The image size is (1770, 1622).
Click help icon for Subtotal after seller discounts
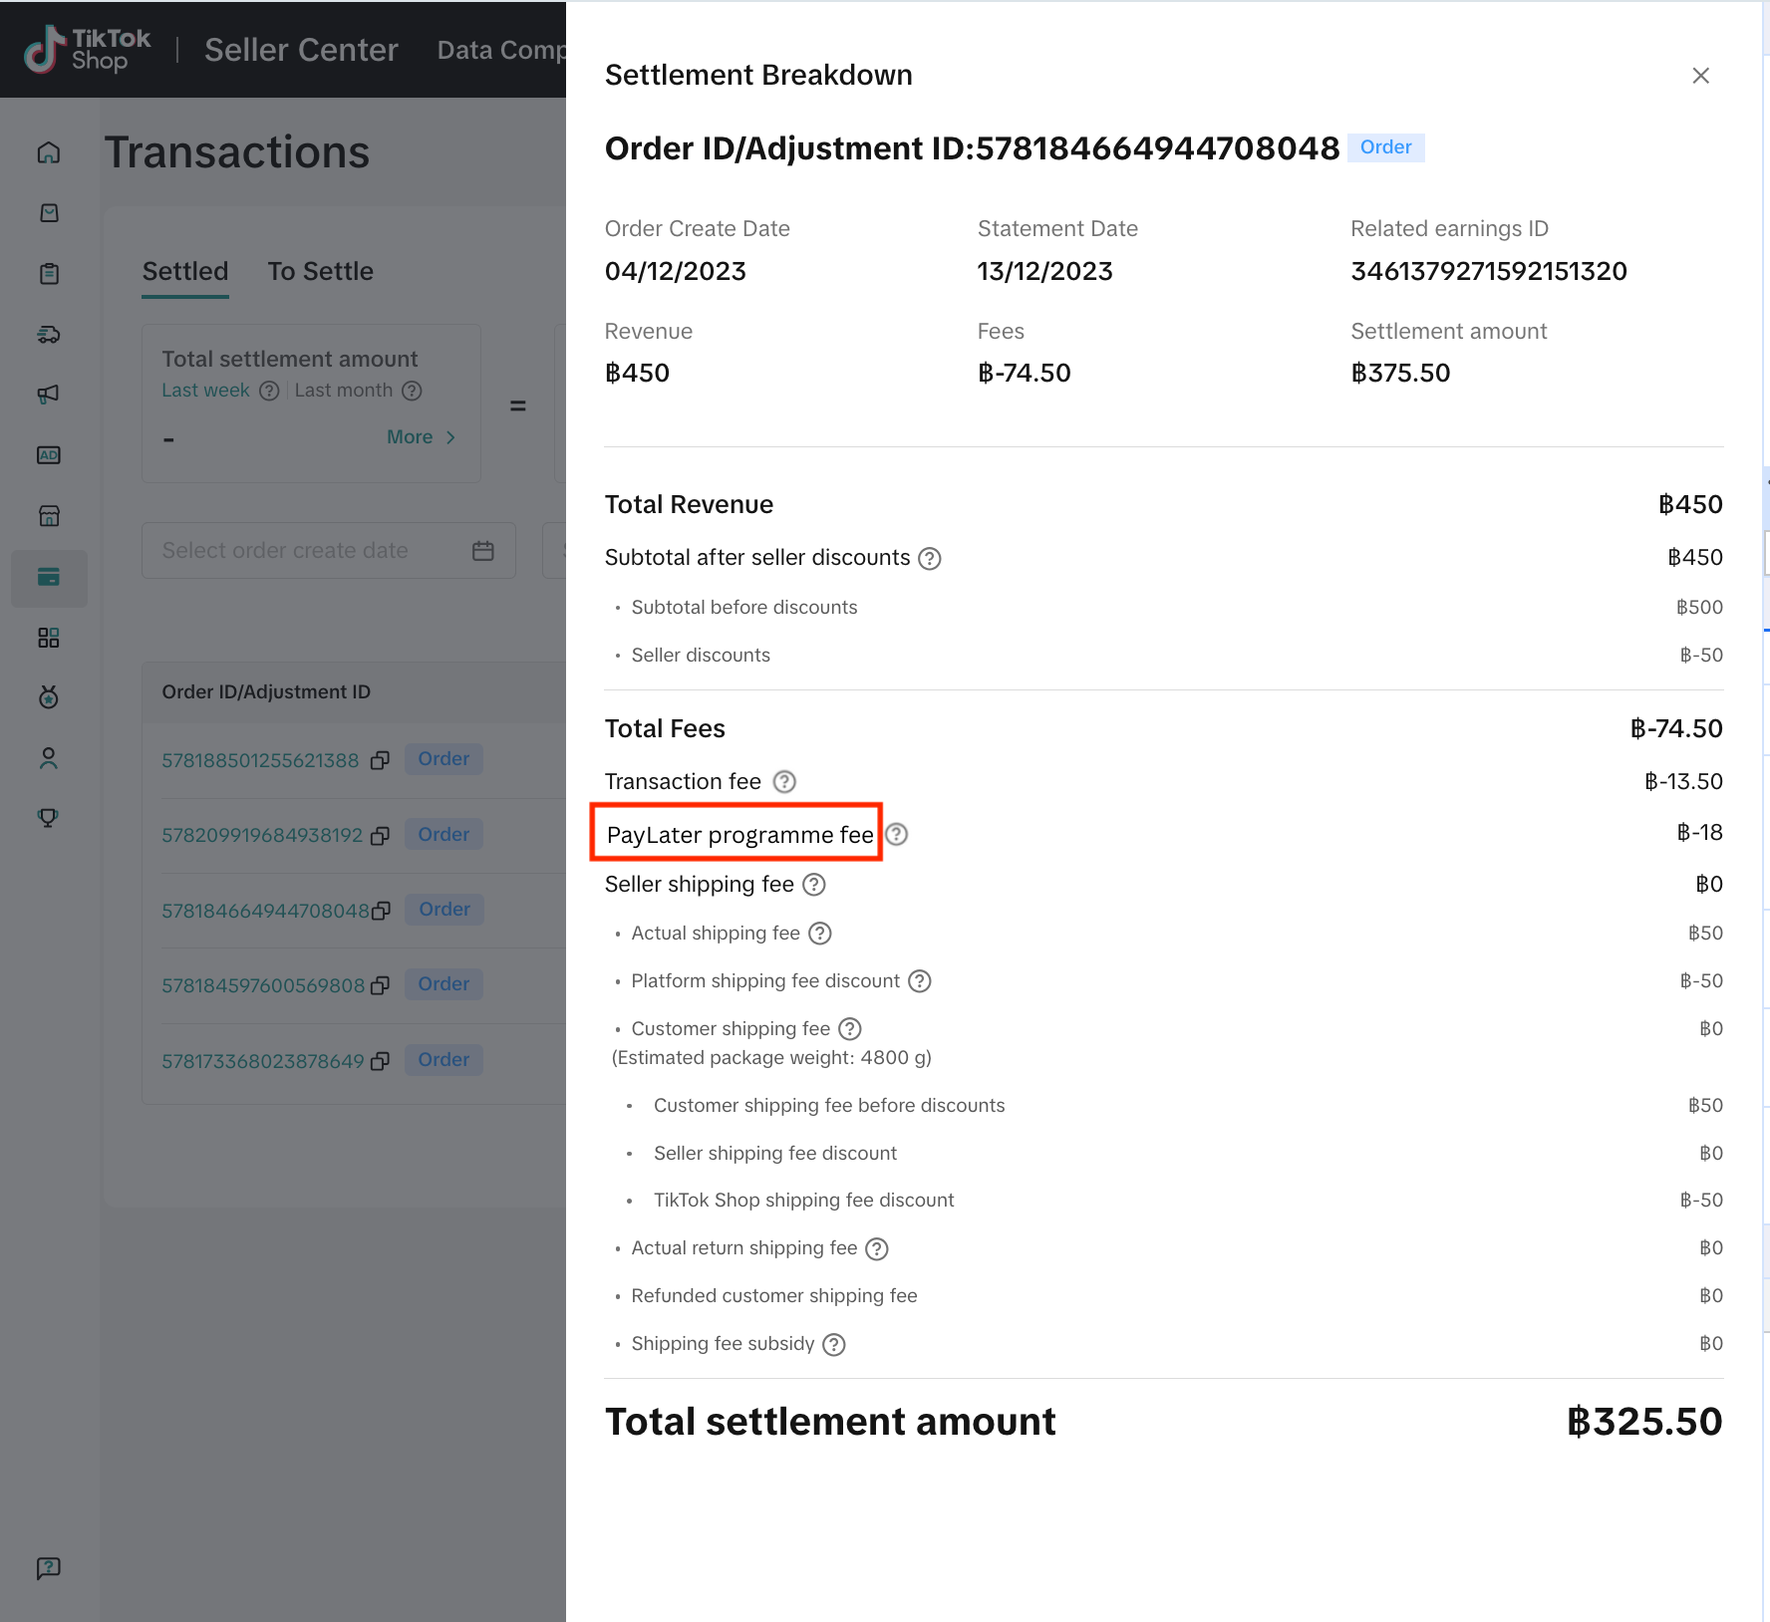[929, 558]
